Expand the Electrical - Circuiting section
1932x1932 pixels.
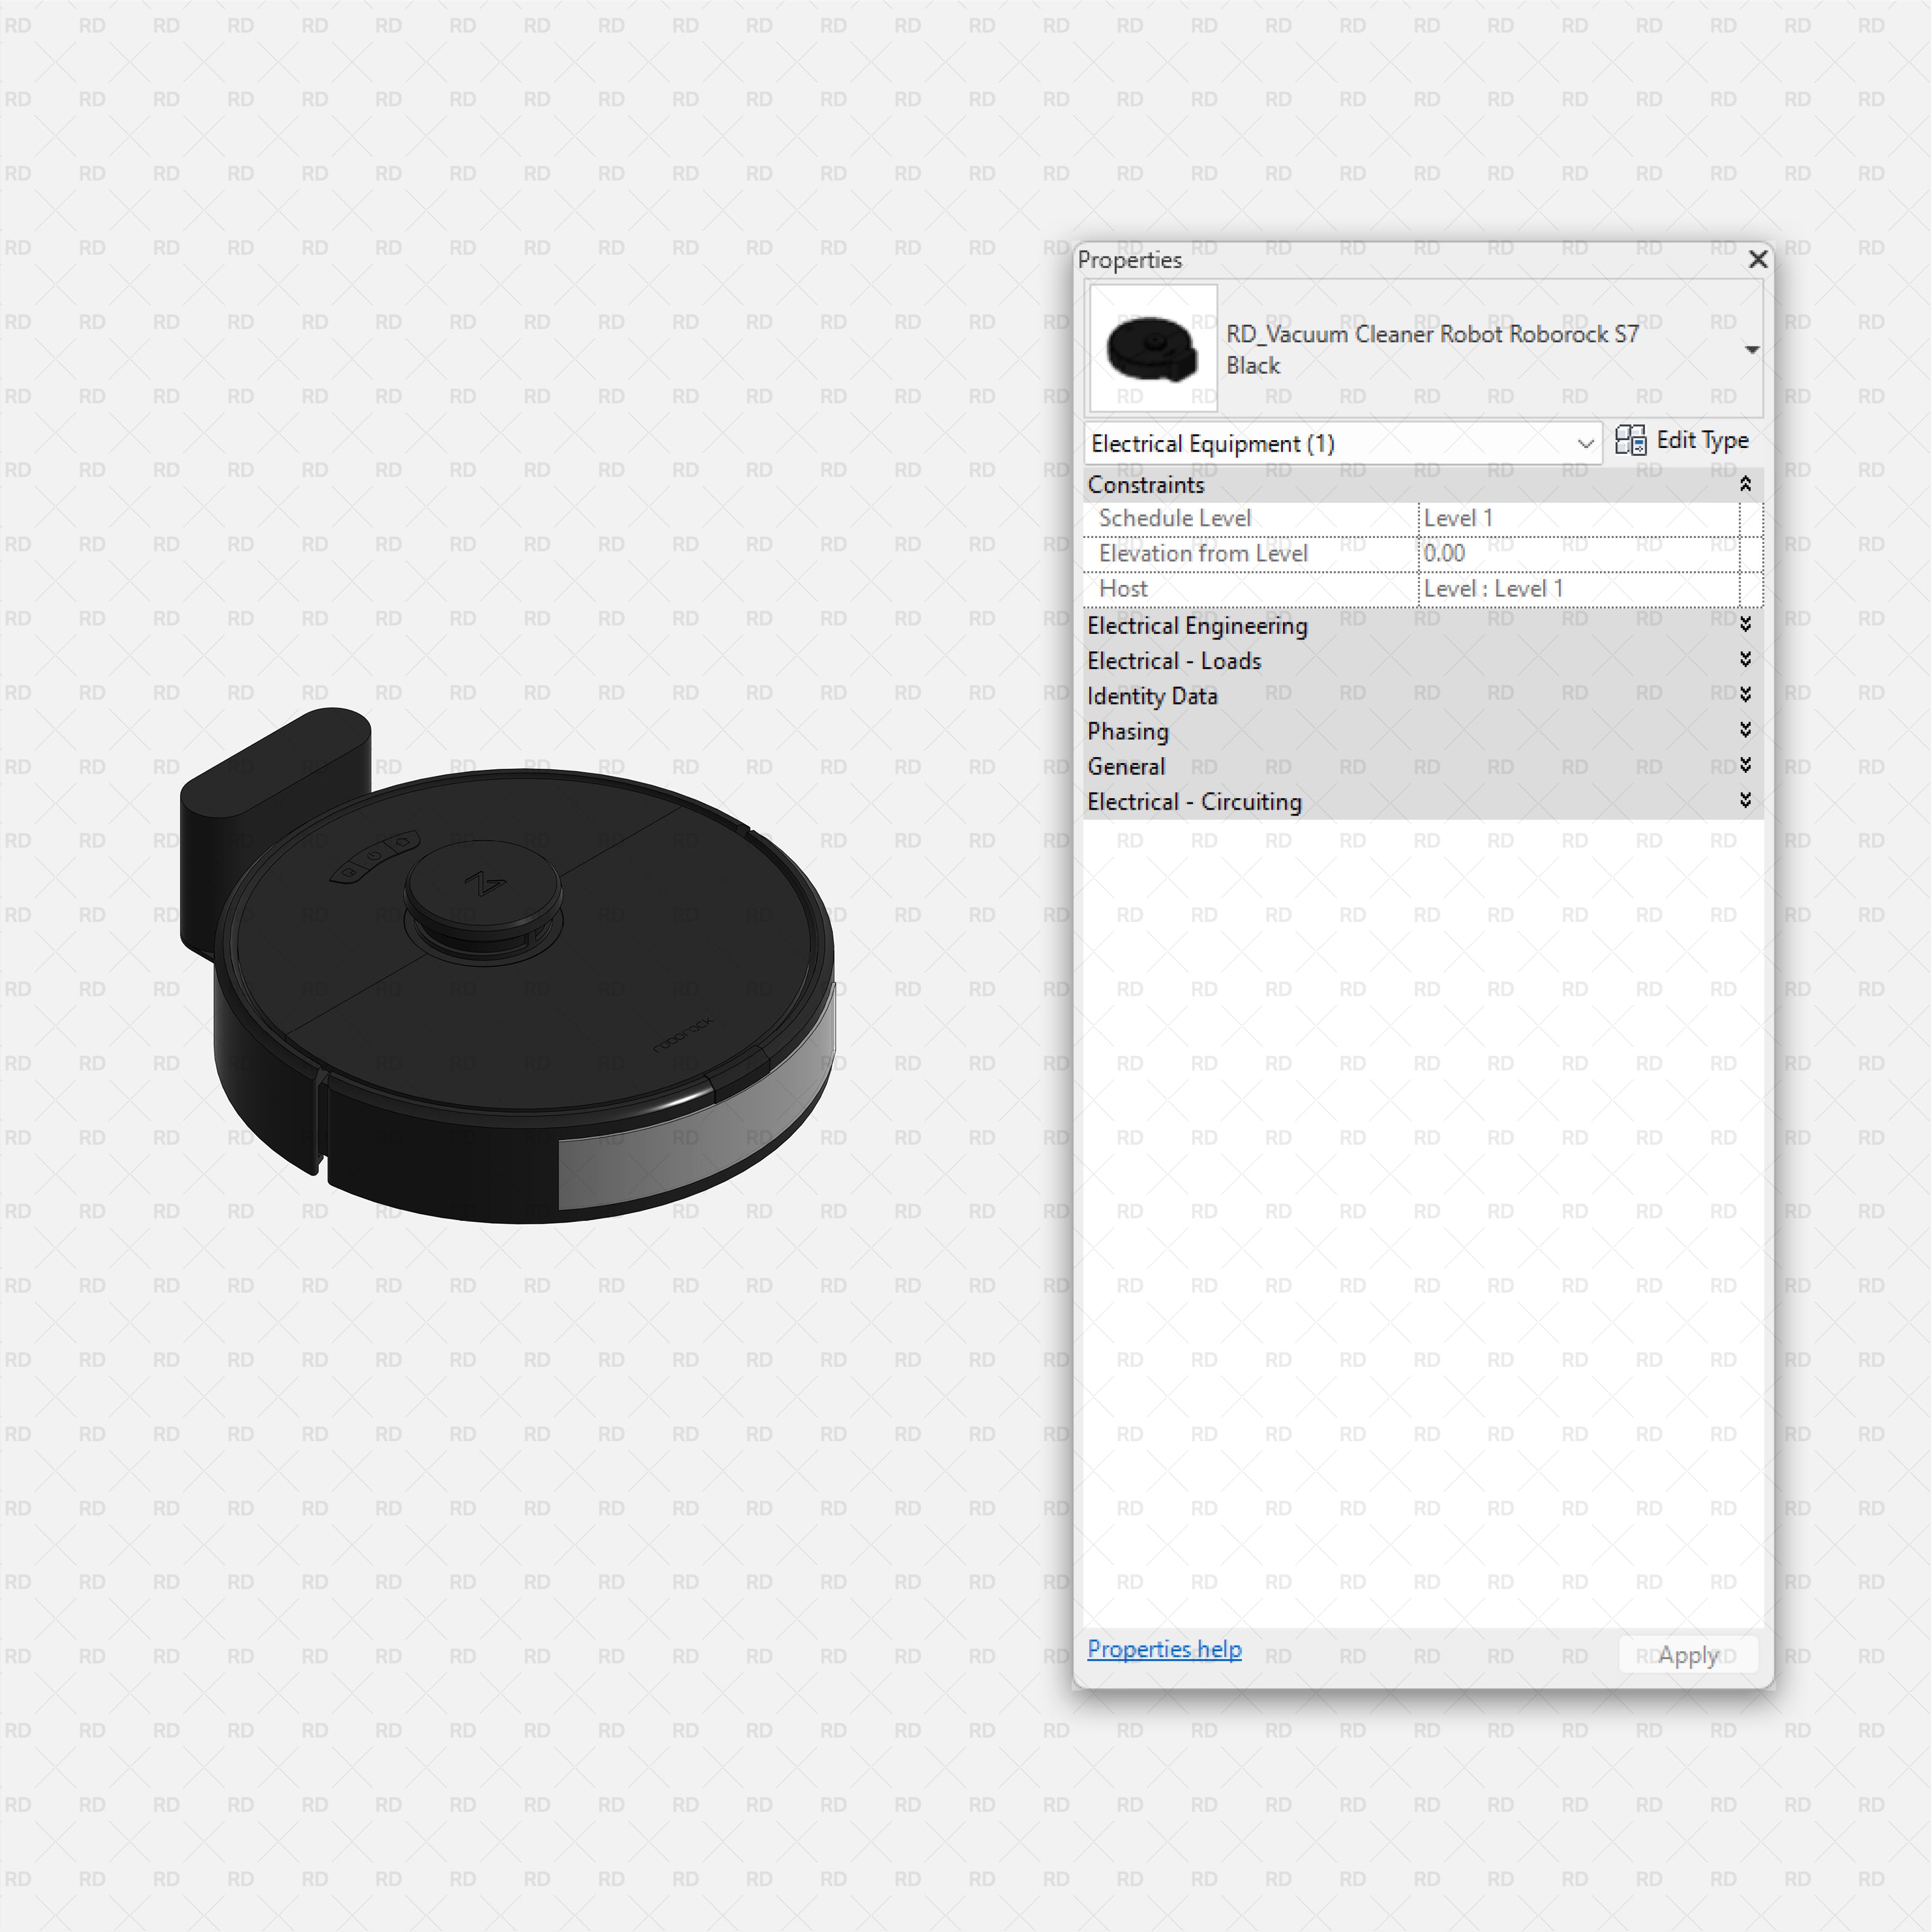[x=1746, y=801]
